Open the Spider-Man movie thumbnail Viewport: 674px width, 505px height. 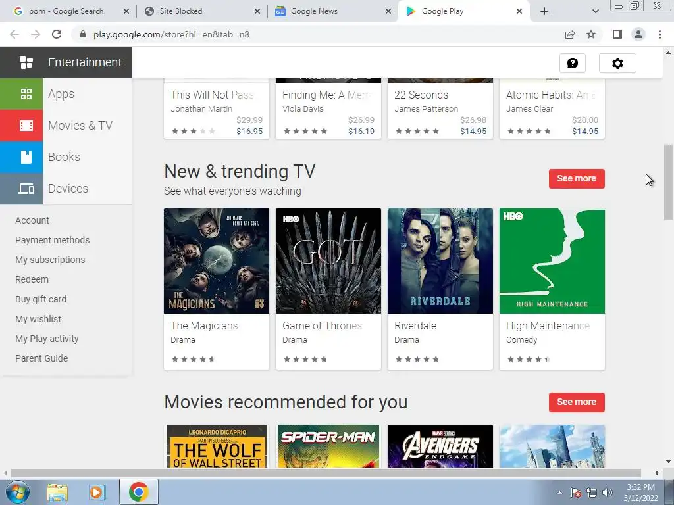[328, 446]
